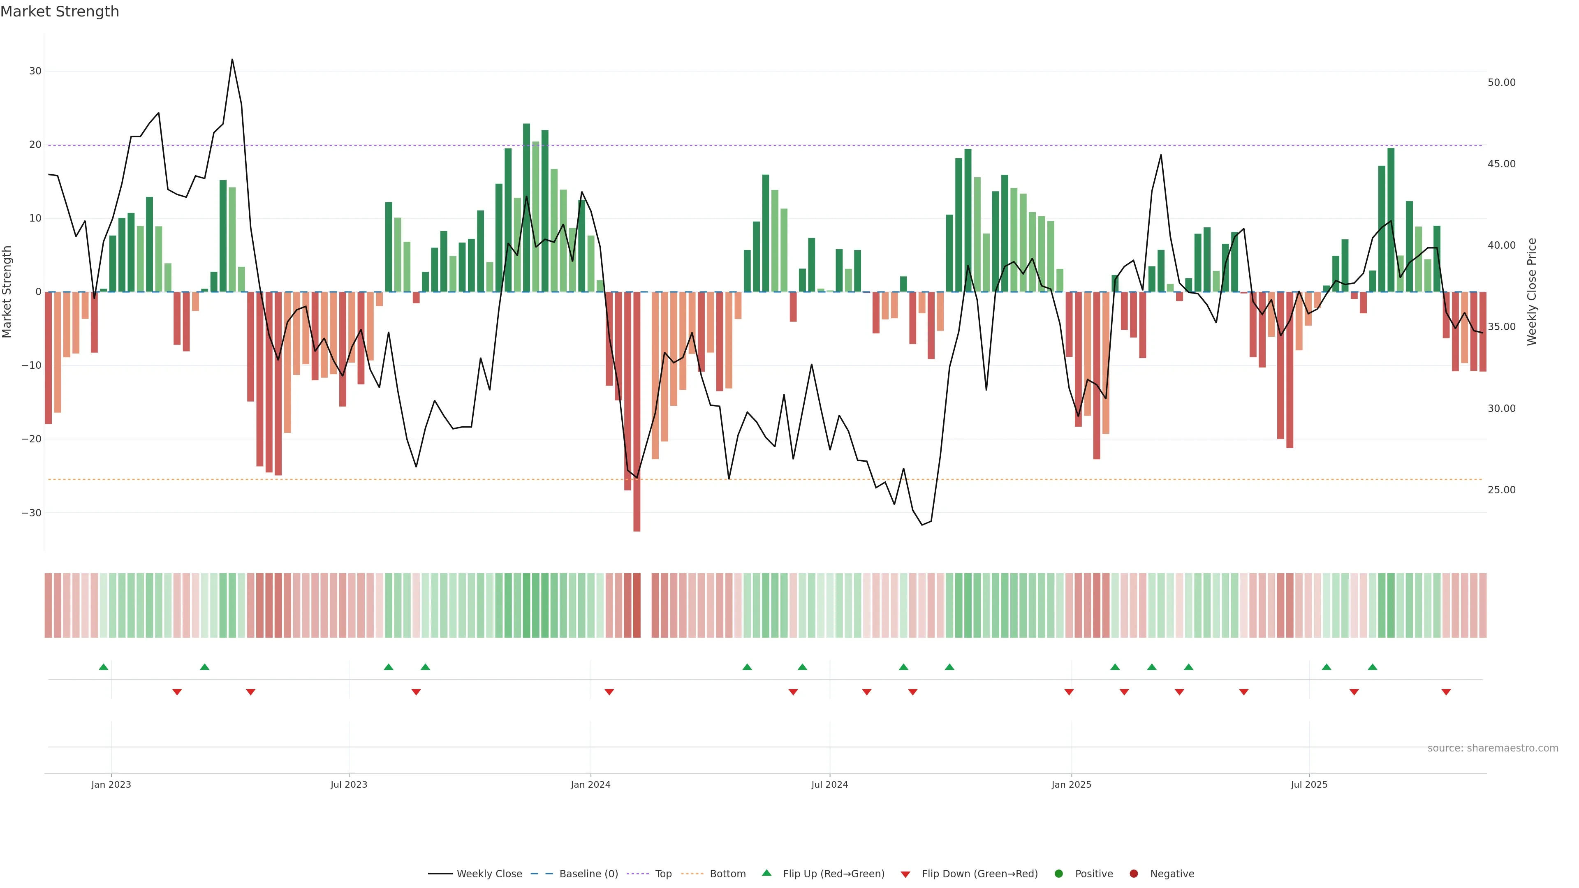Viewport: 1579px width, 888px height.
Task: Click the 50.00 right axis tick label
Action: click(x=1501, y=83)
